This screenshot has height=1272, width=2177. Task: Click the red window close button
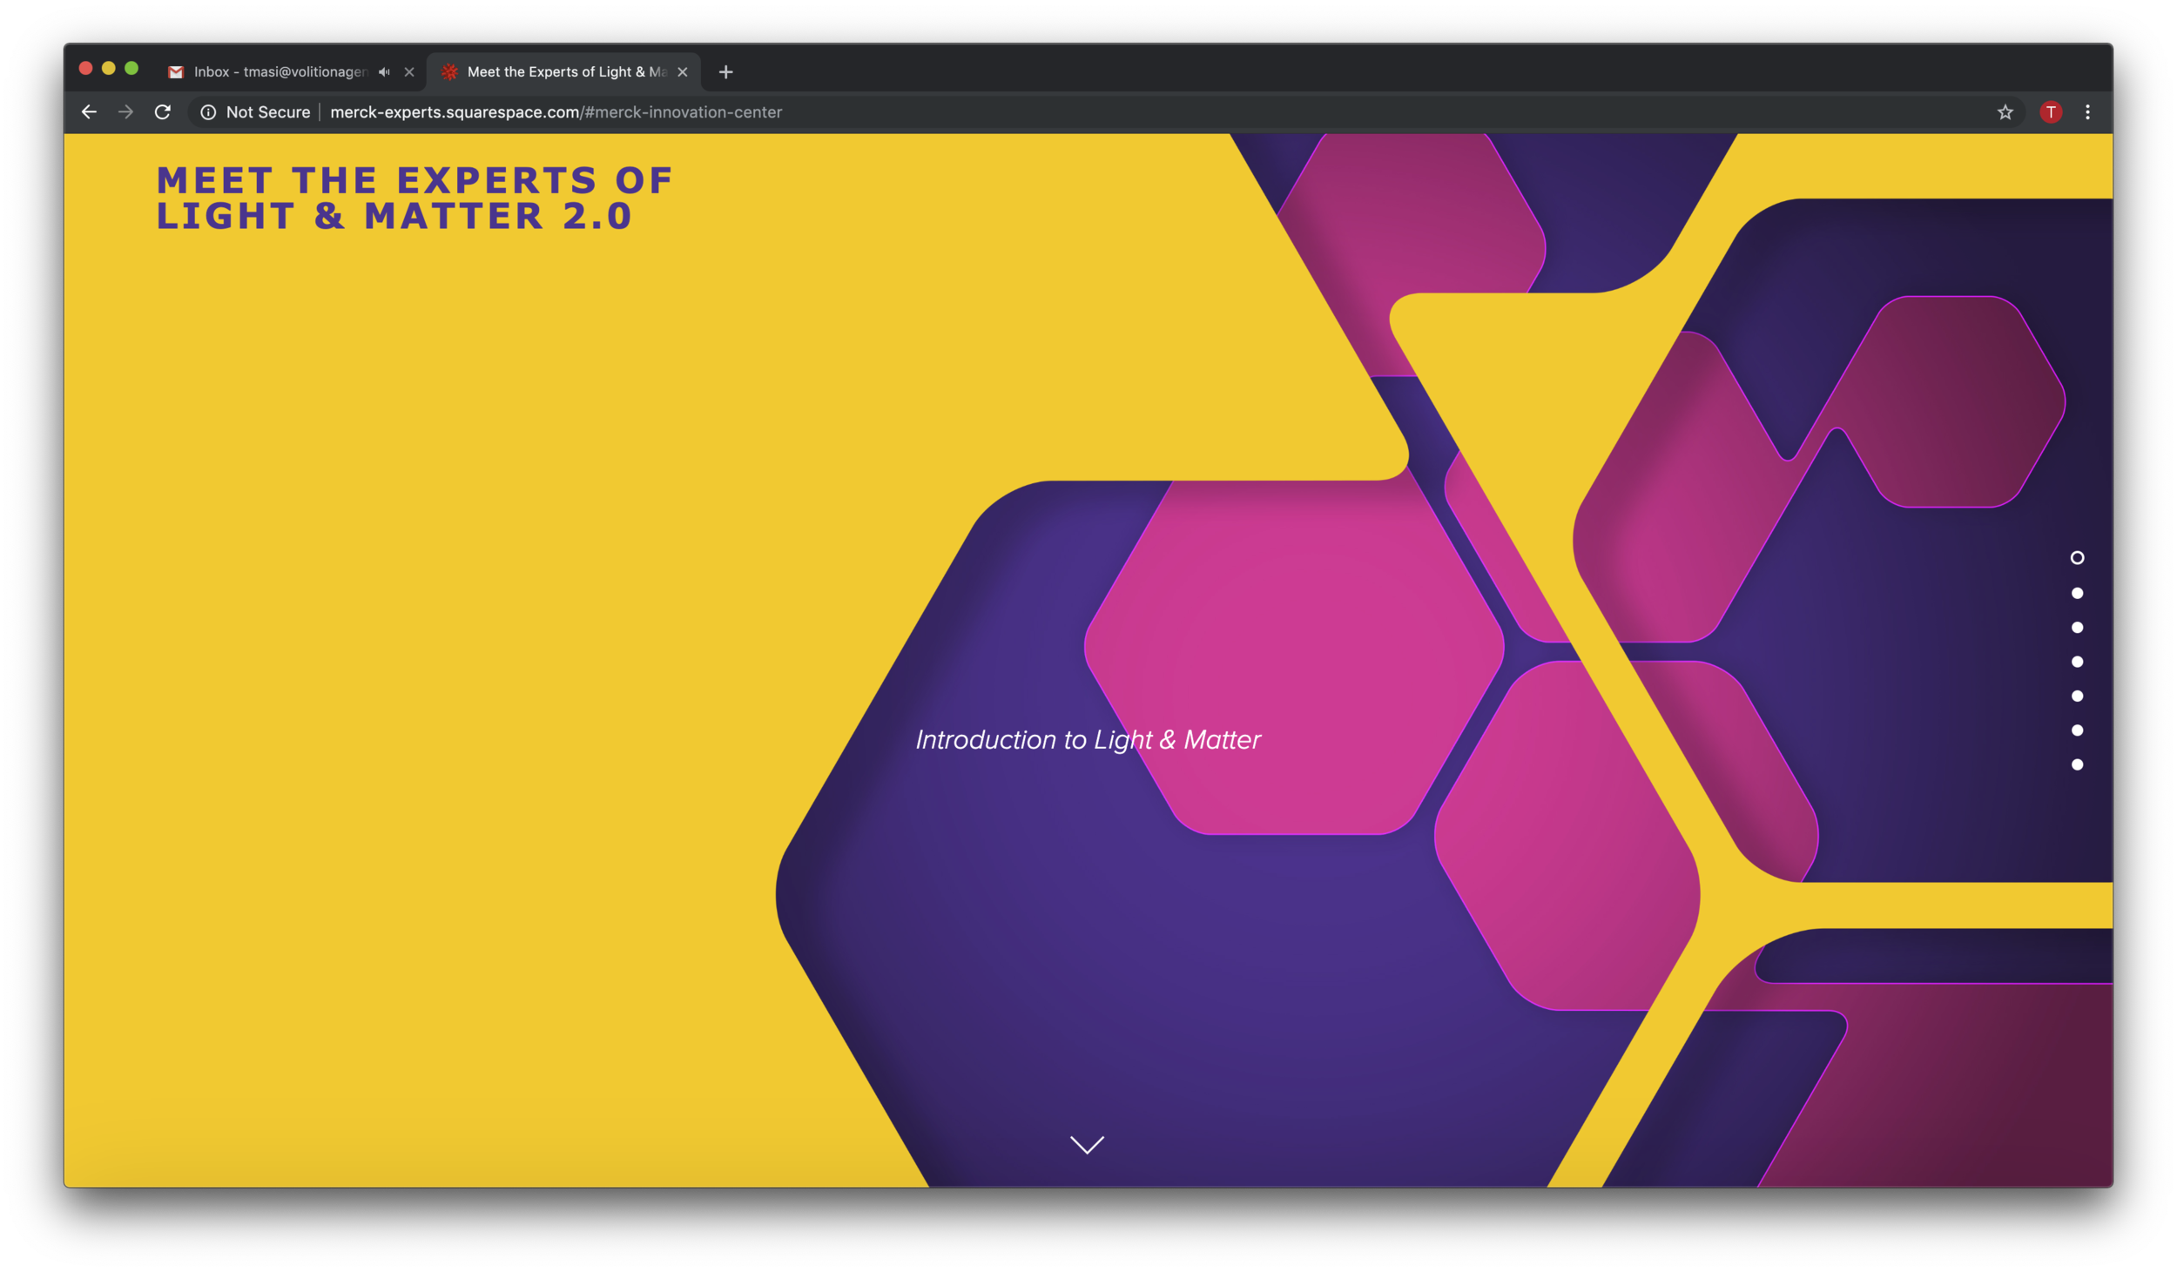85,69
